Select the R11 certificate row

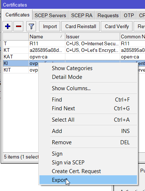(x=74, y=43)
